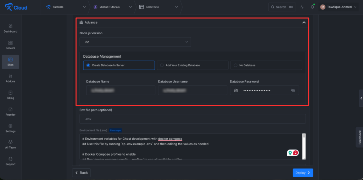Open the Reseller section
This screenshot has width=363, height=180.
[10, 112]
